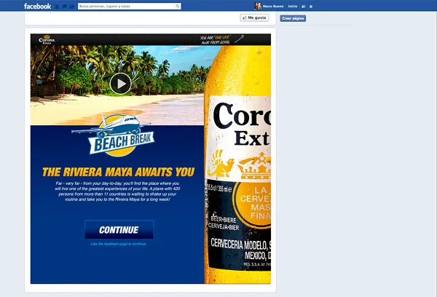
Task: Click the Facebook logo
Action: pos(37,6)
